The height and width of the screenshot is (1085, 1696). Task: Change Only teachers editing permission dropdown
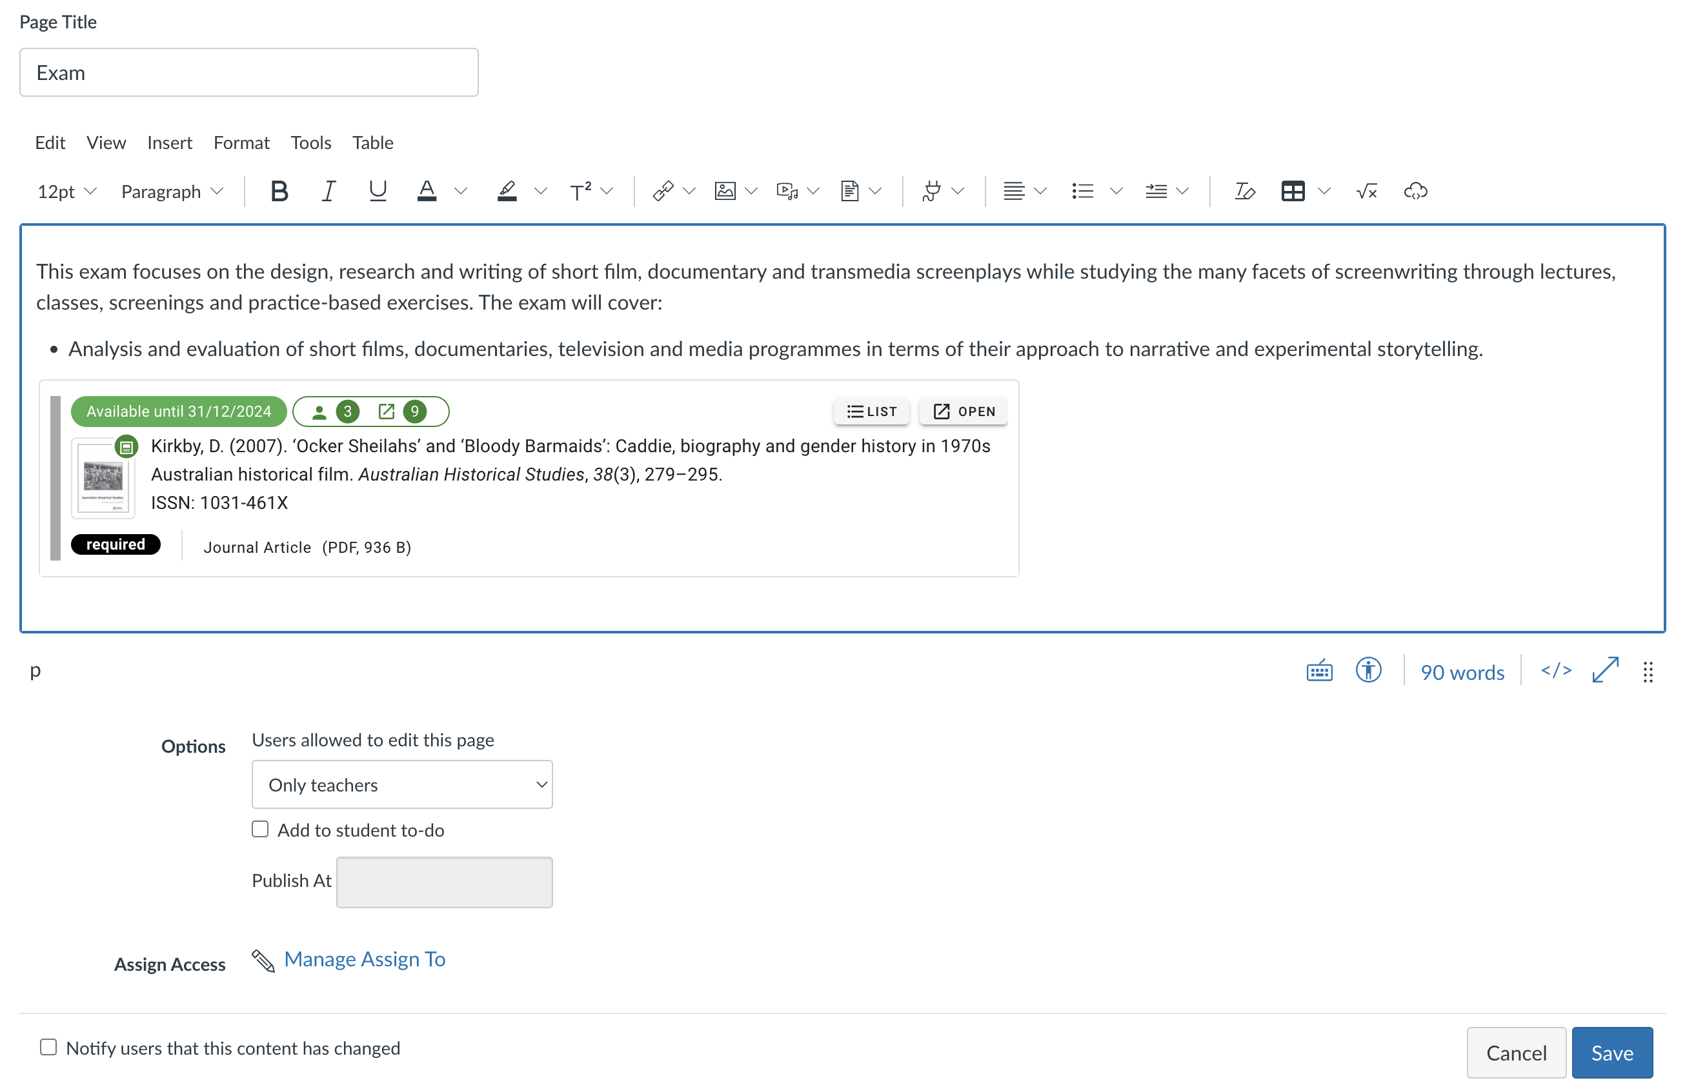tap(401, 784)
